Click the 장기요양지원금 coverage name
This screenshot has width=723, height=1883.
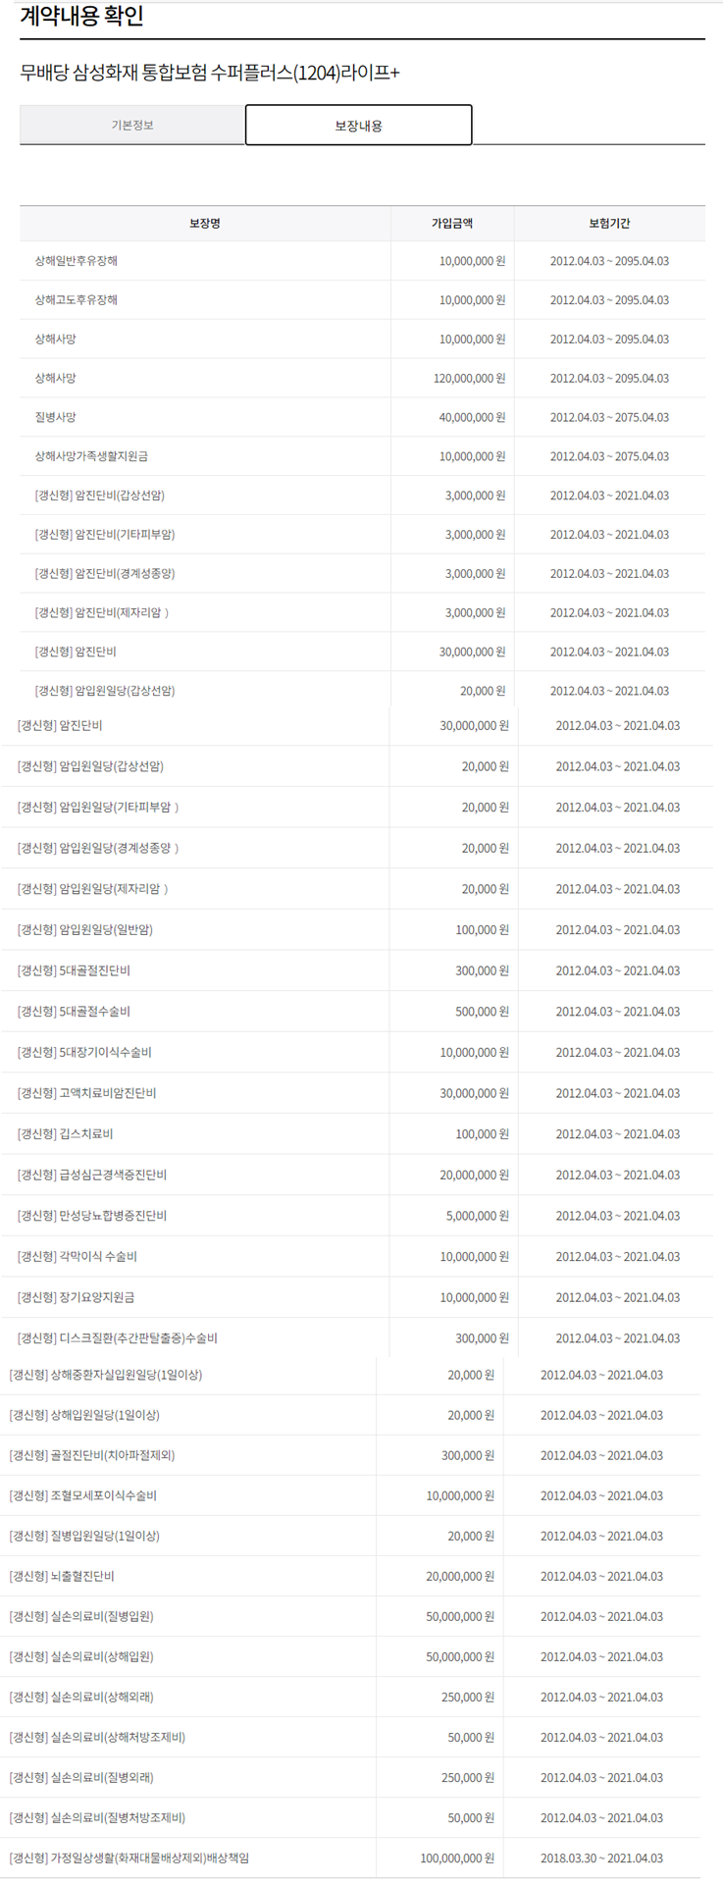tap(76, 1297)
